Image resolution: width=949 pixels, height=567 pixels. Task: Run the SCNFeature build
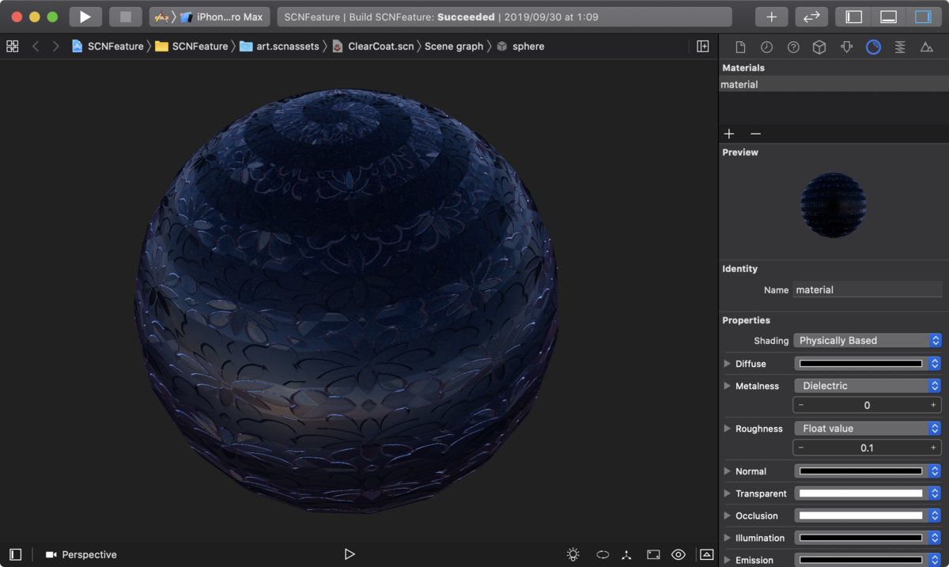click(85, 17)
